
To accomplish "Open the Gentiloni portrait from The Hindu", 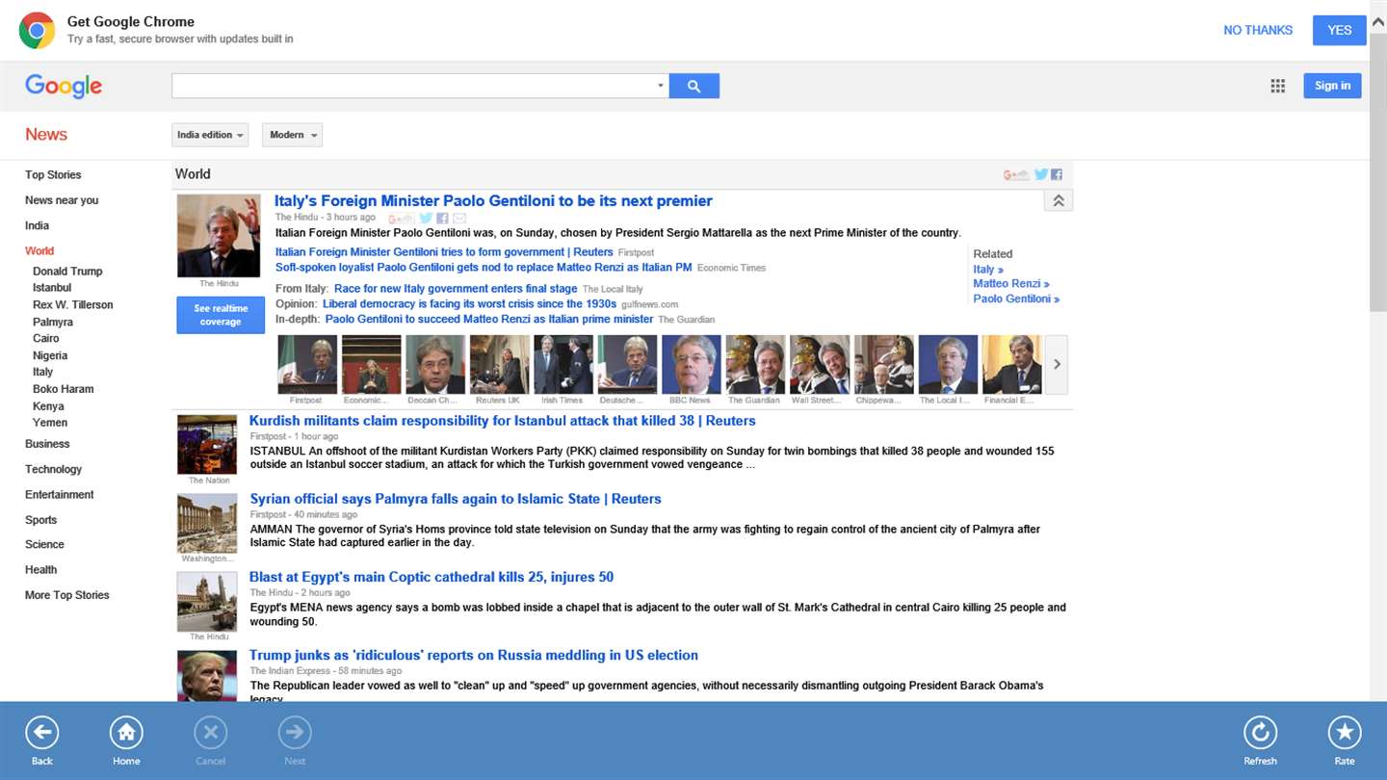I will [x=219, y=236].
